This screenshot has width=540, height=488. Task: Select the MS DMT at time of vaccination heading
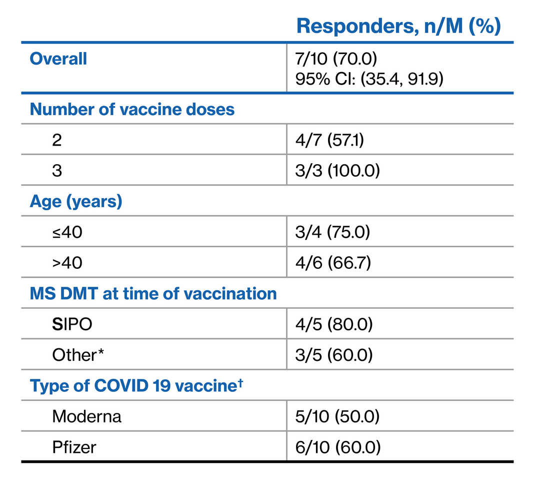(153, 293)
